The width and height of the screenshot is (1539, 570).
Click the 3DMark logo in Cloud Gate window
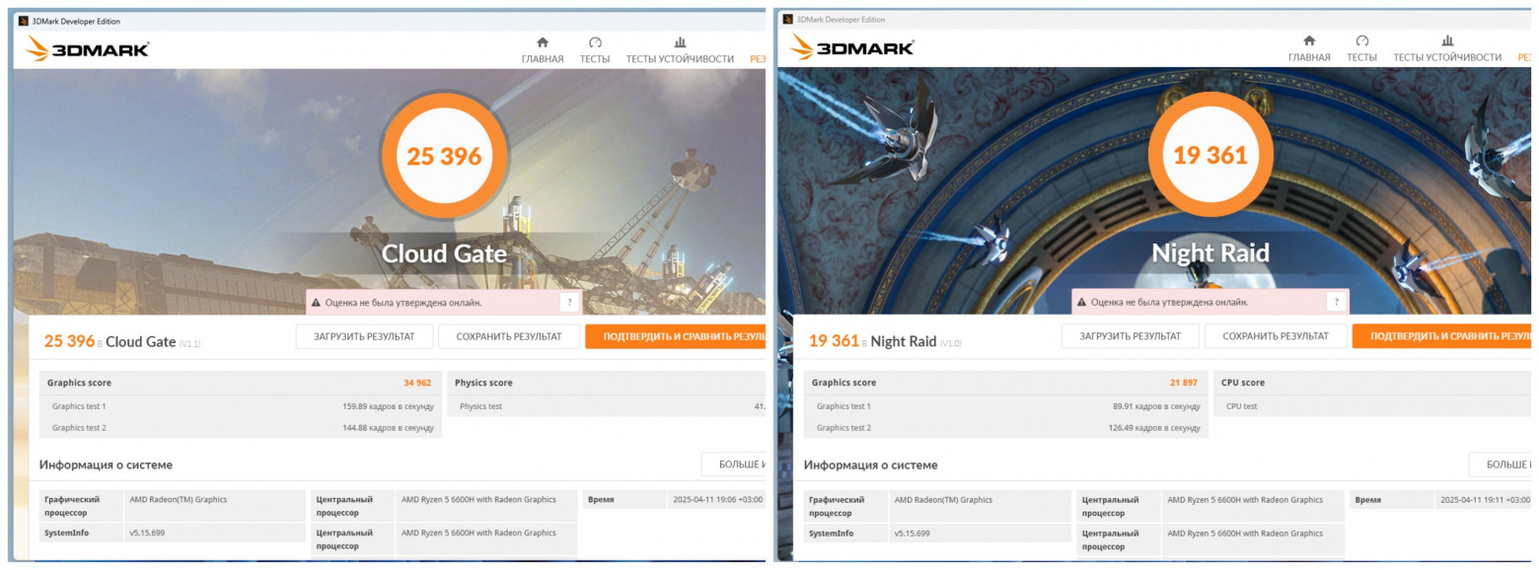click(87, 48)
